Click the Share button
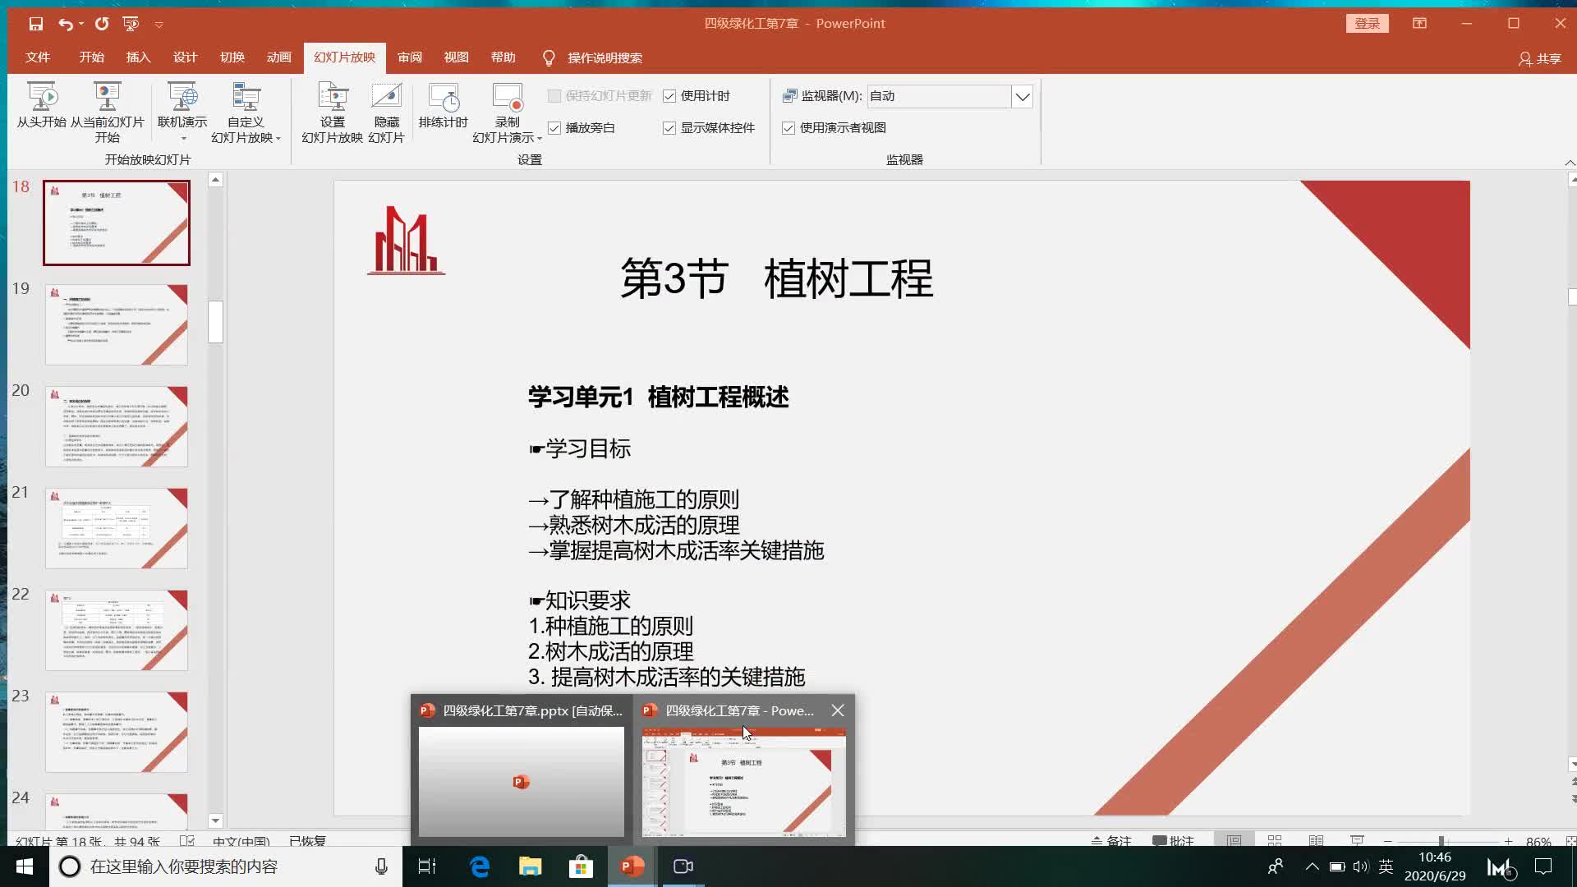The height and width of the screenshot is (887, 1577). [1540, 58]
